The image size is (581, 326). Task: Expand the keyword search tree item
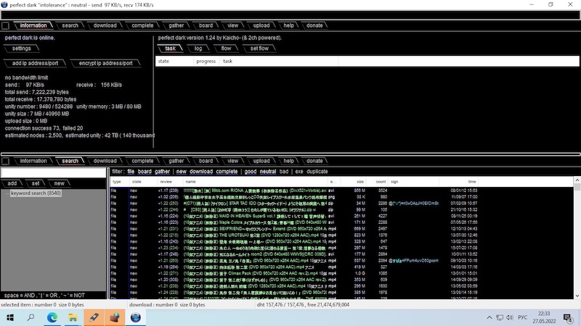[x=34, y=193]
